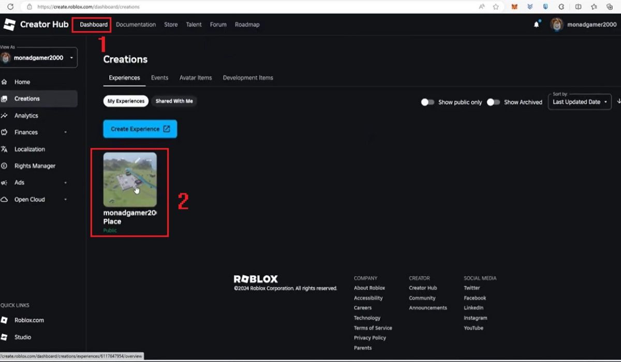Open the YouTube social media link
621x362 pixels.
click(x=474, y=328)
